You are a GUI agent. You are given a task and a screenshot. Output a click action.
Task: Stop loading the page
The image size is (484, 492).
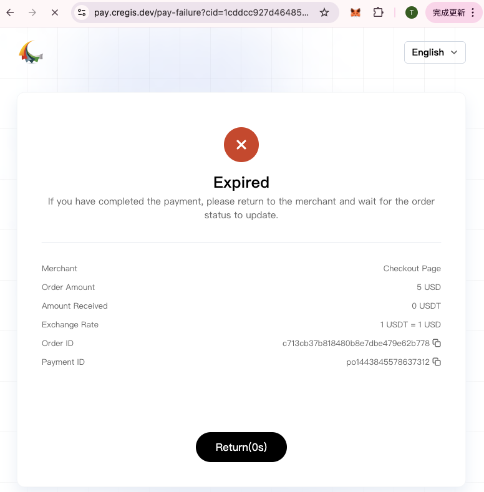click(55, 12)
